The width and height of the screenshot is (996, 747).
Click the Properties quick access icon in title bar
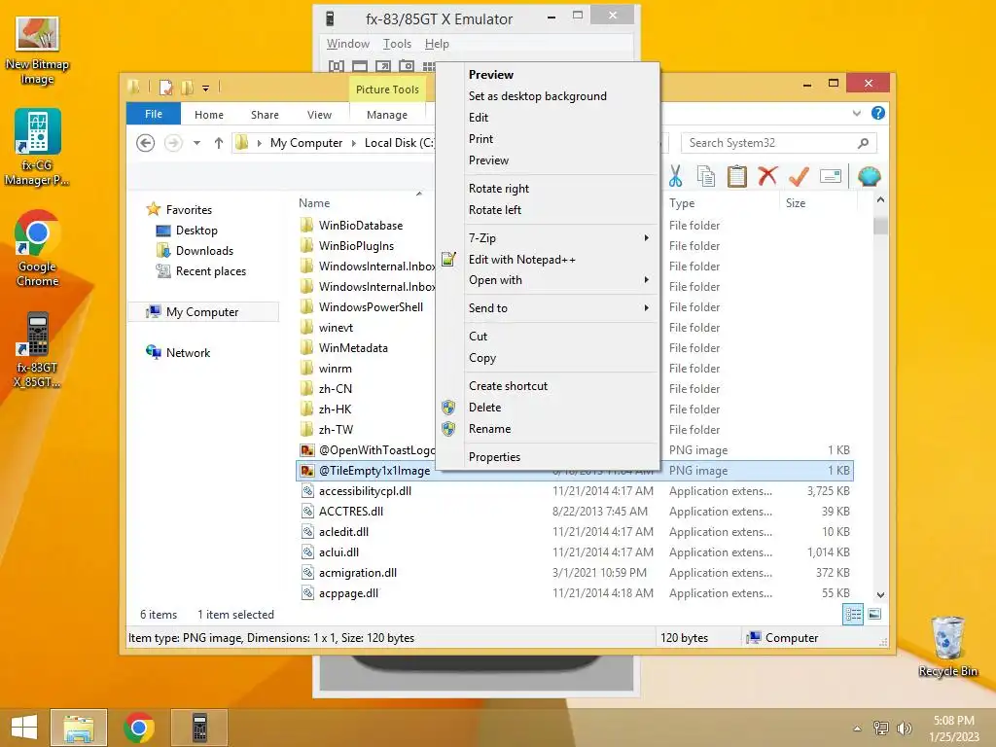(165, 88)
